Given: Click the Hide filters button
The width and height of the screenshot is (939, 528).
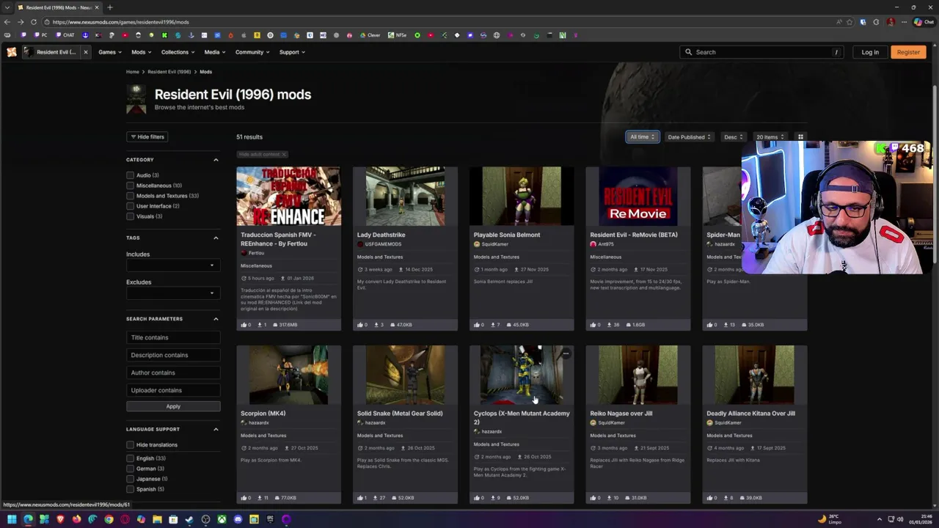Looking at the screenshot, I should click(x=147, y=137).
